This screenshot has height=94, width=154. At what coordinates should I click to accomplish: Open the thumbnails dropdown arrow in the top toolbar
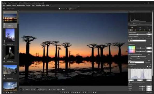click(x=67, y=9)
